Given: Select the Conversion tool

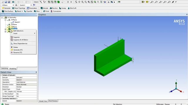Looking at the screenshot, I should coord(56,11).
